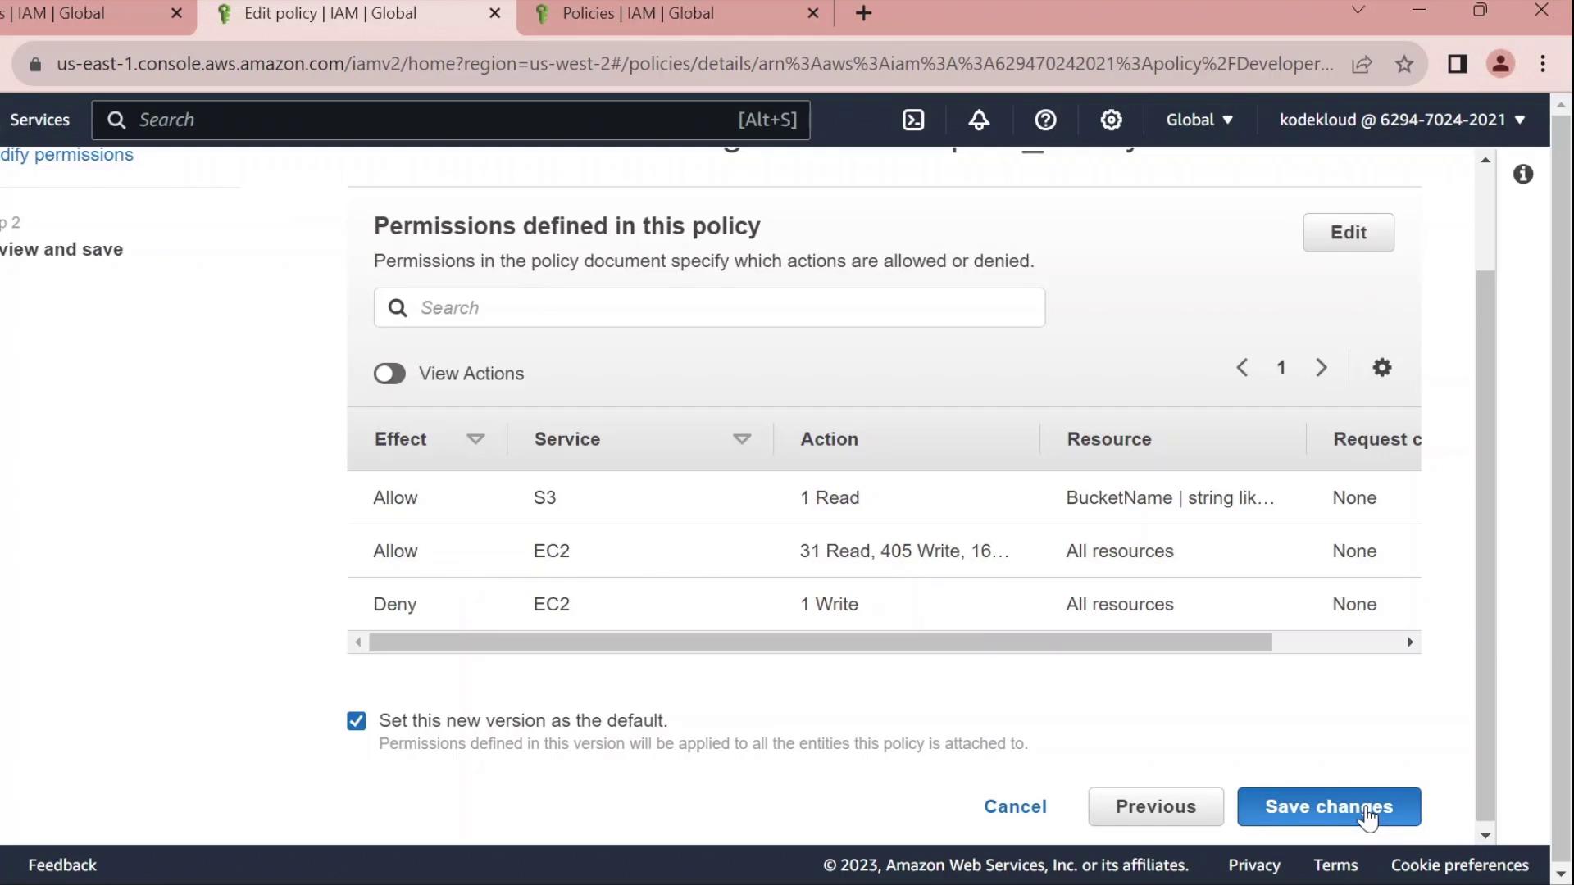The height and width of the screenshot is (885, 1574).
Task: Click the Save changes button
Action: coord(1328,806)
